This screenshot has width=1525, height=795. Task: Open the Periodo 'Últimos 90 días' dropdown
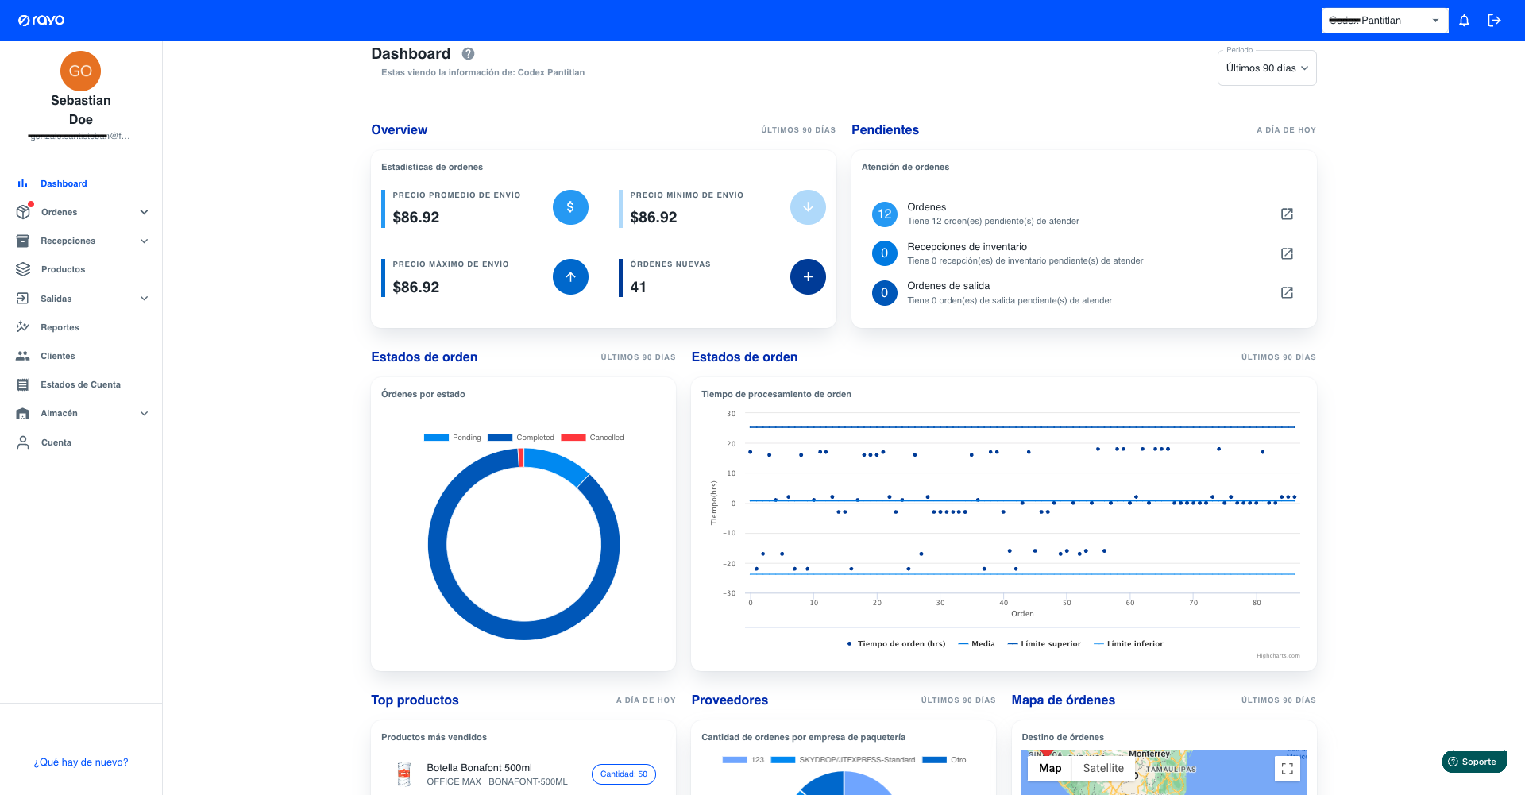1266,68
